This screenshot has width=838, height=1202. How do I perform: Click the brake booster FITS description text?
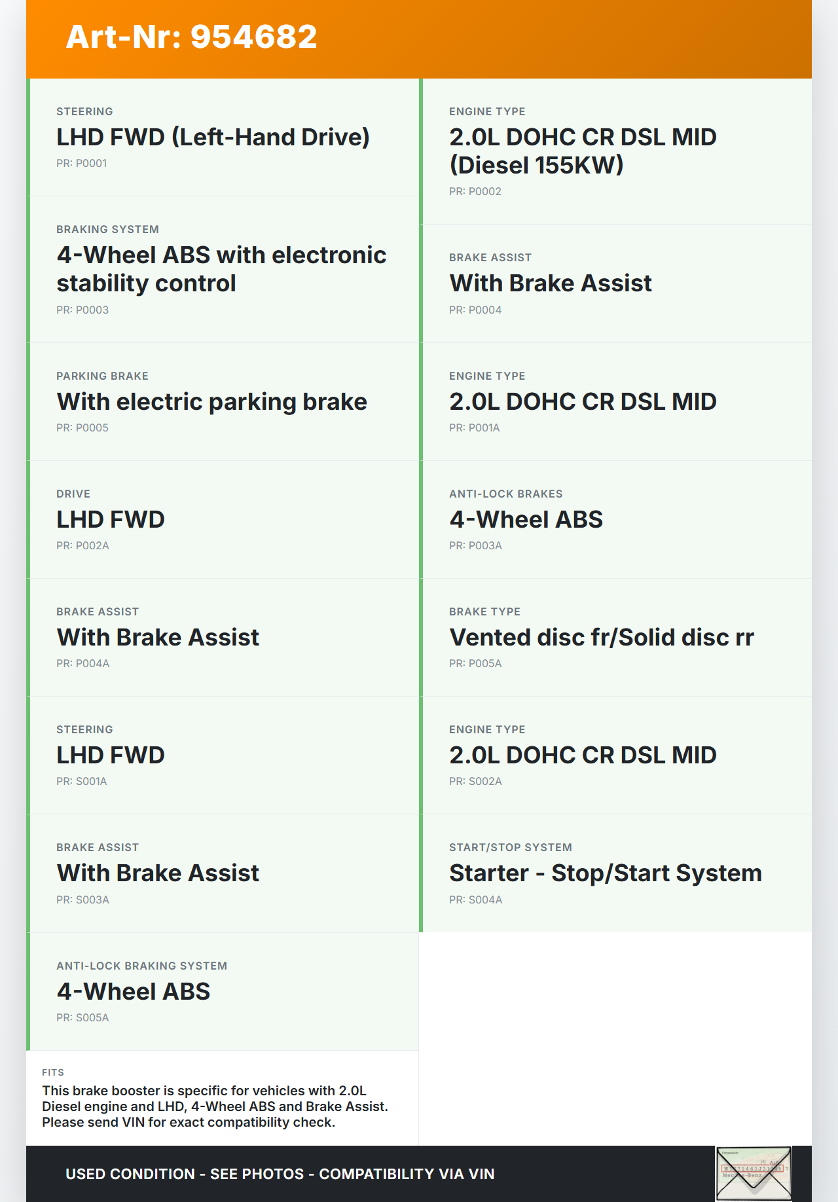click(215, 1106)
